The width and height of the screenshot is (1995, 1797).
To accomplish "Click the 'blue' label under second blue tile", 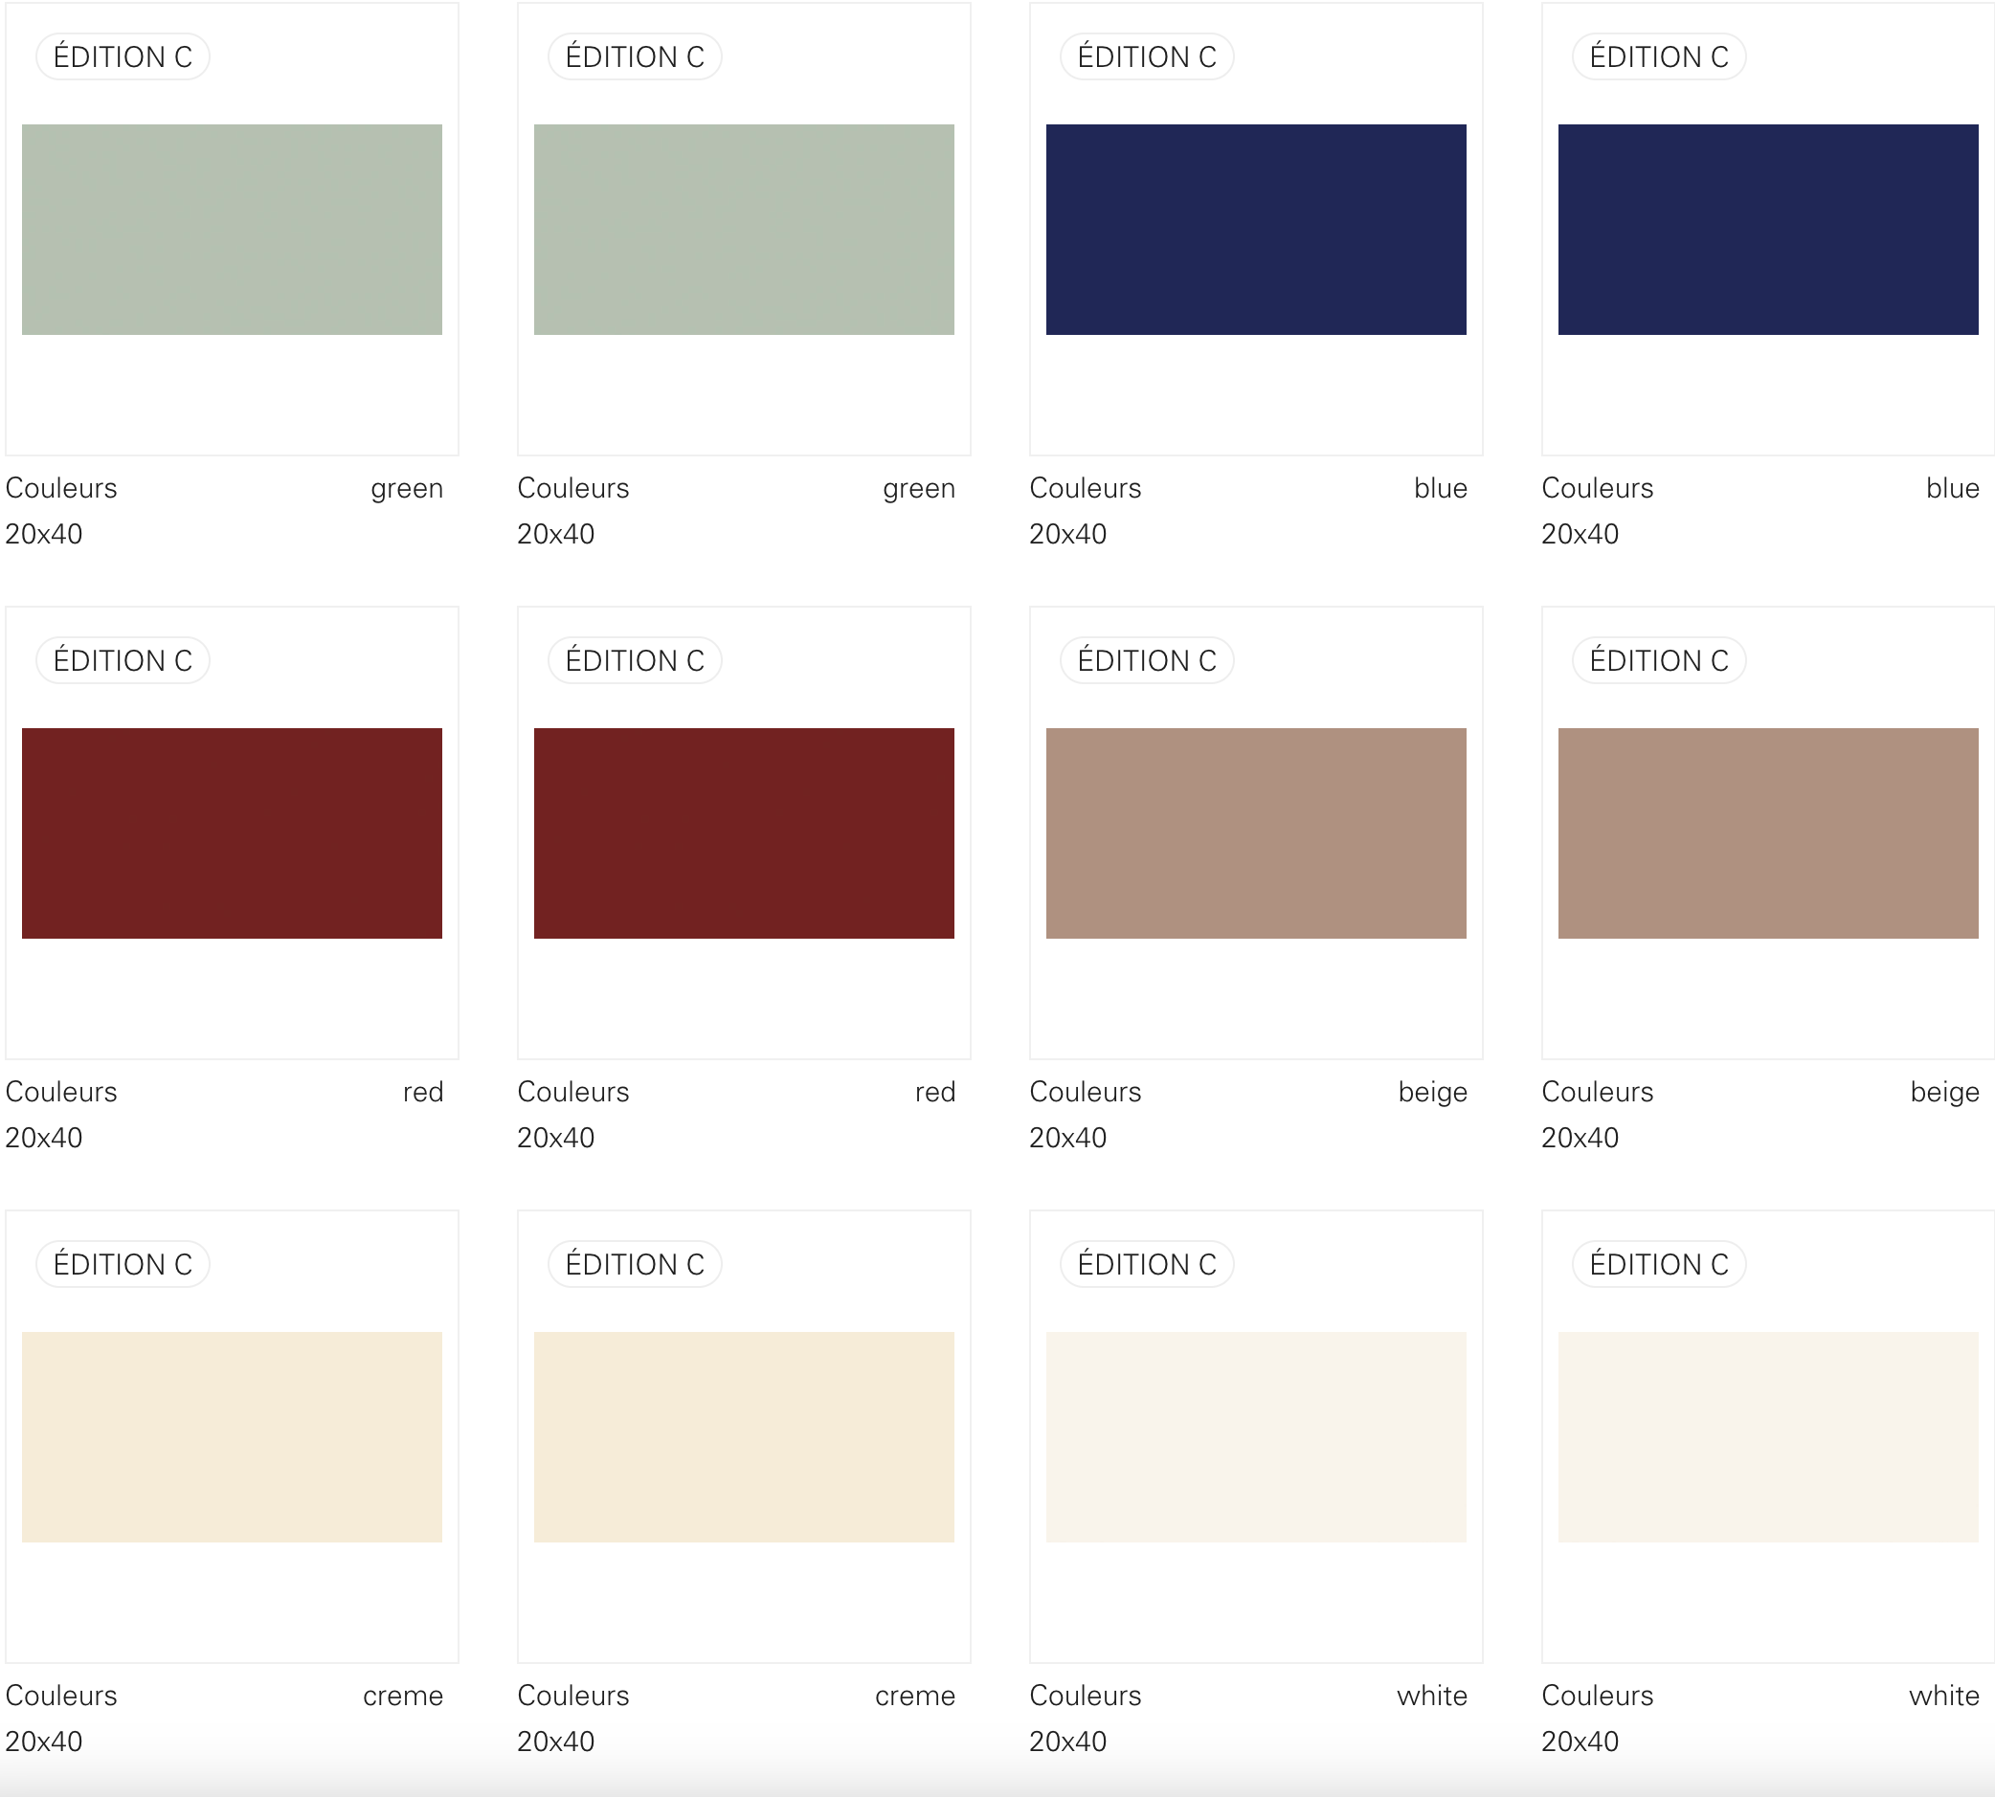I will (x=1952, y=489).
